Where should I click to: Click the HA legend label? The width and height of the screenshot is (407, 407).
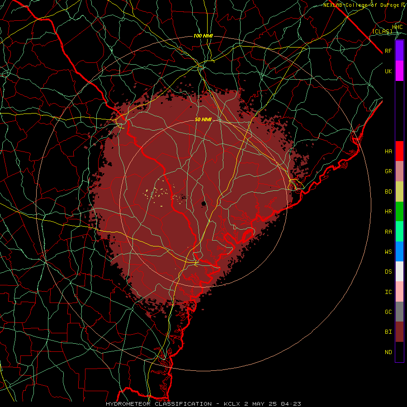click(388, 151)
